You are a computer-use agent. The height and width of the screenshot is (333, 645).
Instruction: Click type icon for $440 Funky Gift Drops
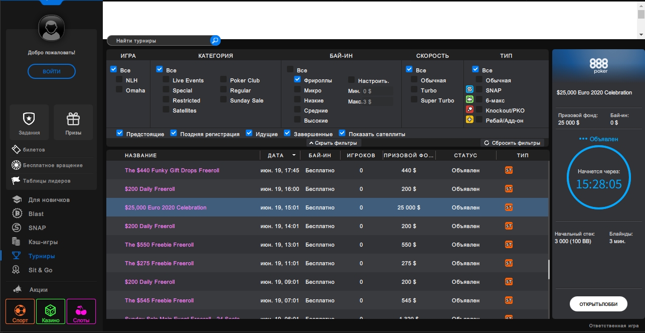(x=509, y=170)
